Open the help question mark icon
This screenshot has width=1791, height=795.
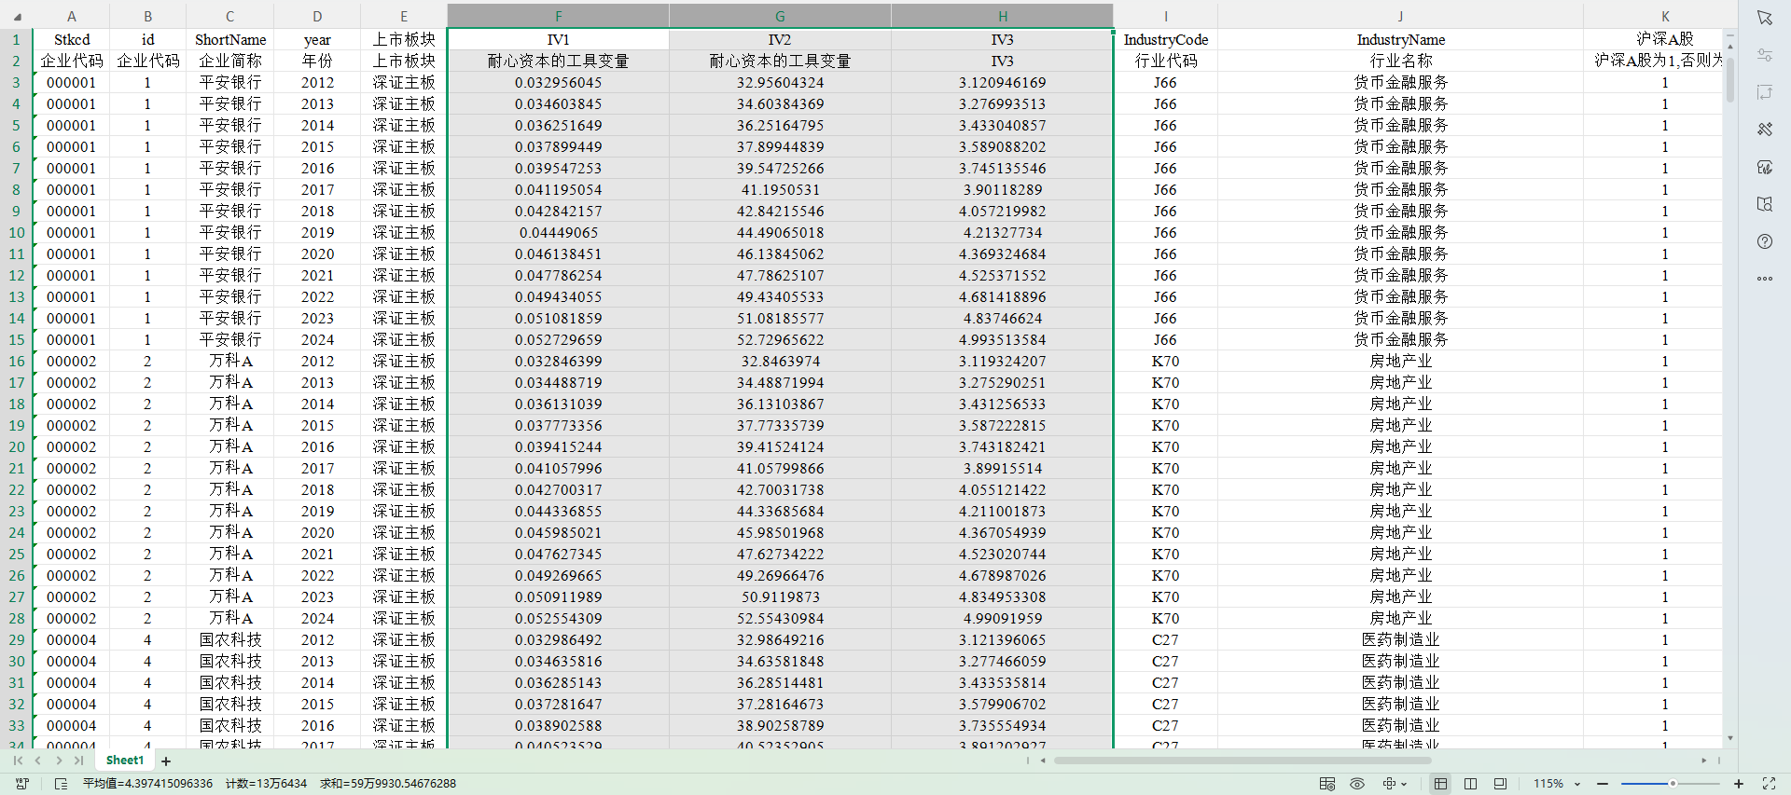[x=1764, y=241]
